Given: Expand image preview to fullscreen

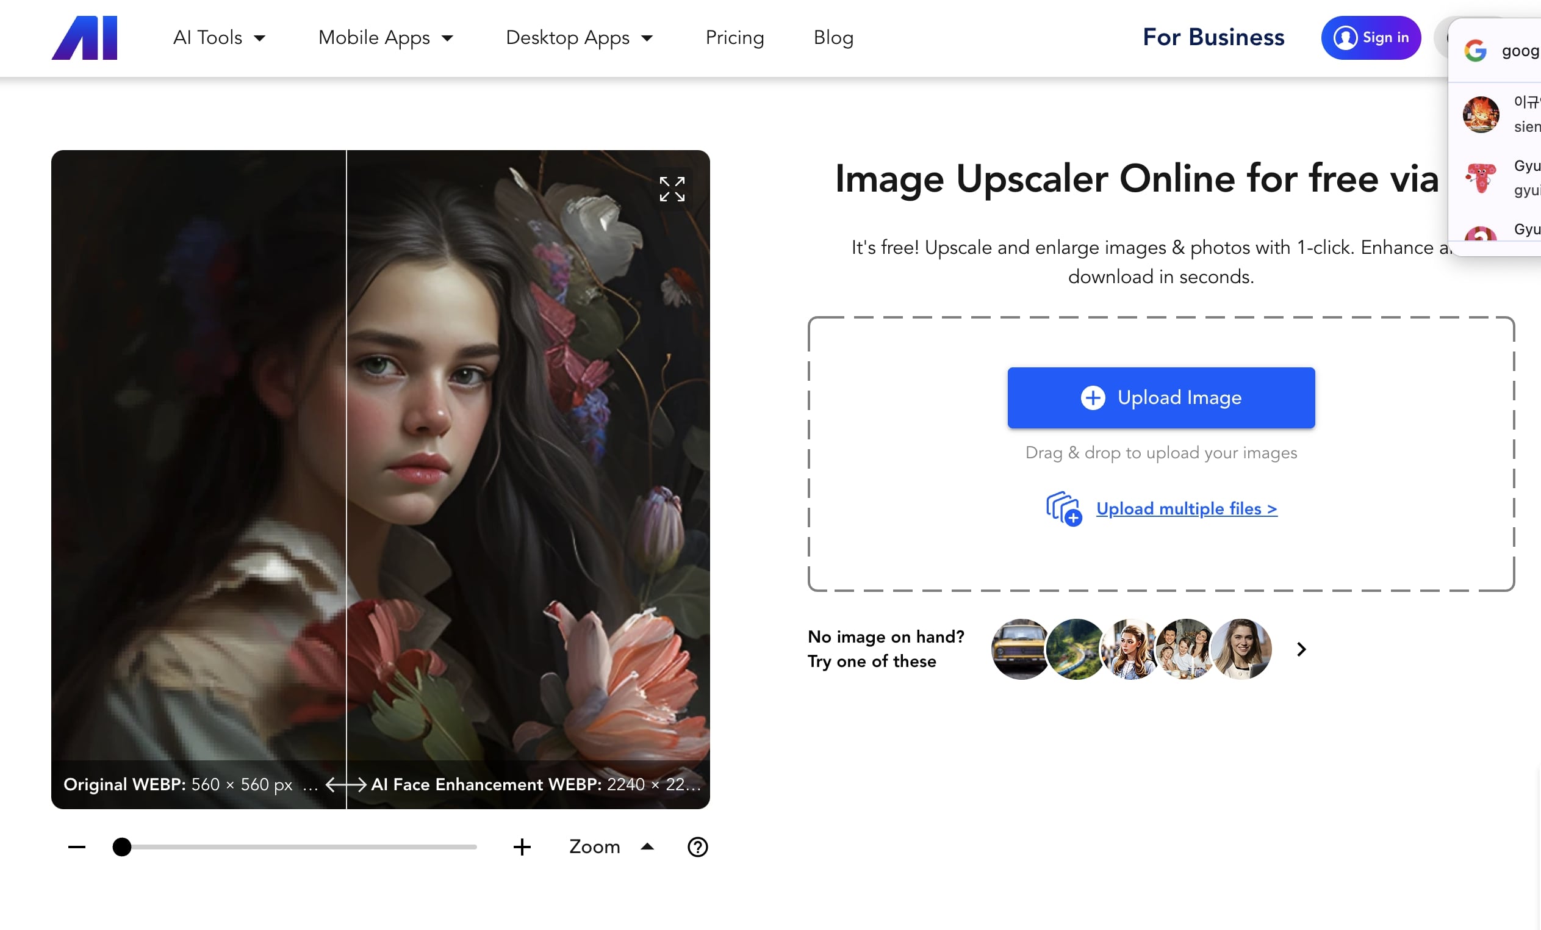Looking at the screenshot, I should point(672,189).
